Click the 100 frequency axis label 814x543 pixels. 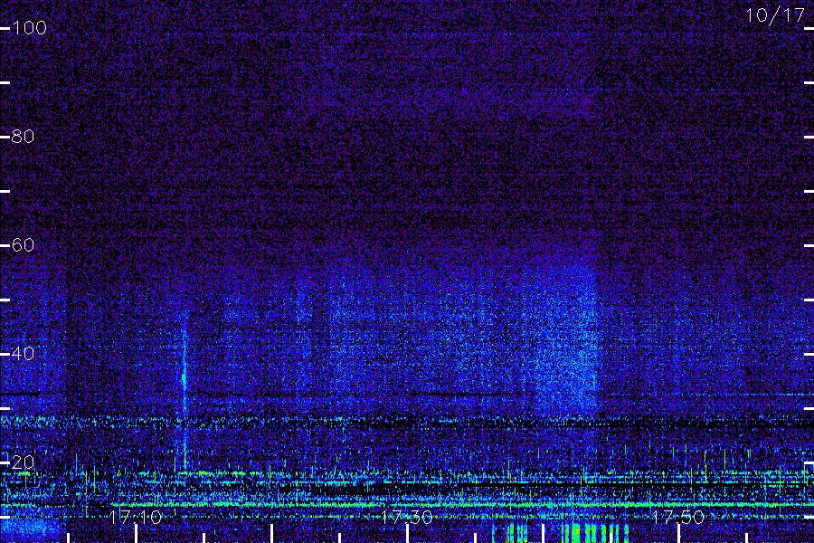pos(30,27)
